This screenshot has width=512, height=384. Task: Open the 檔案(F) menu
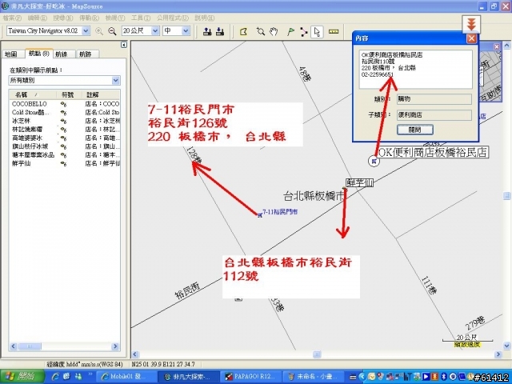(12, 18)
